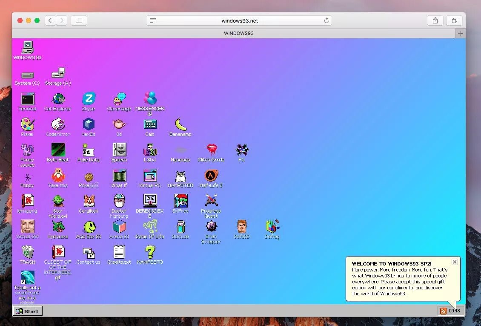Open the Contact us icon

point(89,253)
